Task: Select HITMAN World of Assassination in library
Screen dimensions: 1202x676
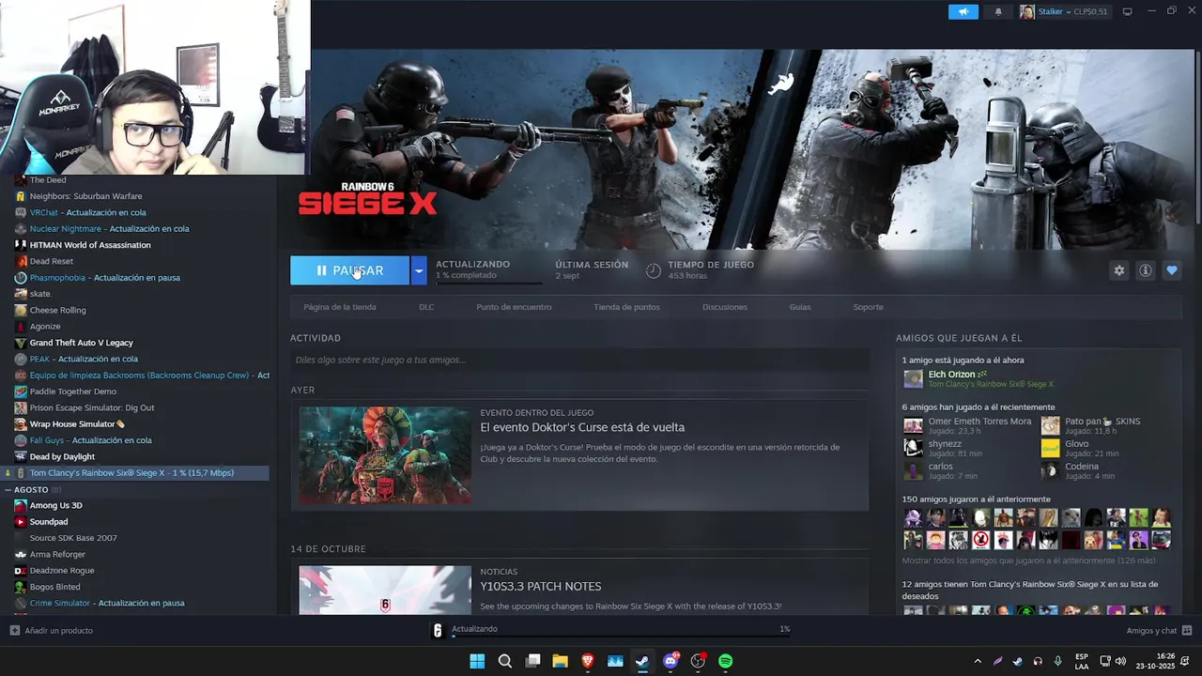Action: [90, 245]
